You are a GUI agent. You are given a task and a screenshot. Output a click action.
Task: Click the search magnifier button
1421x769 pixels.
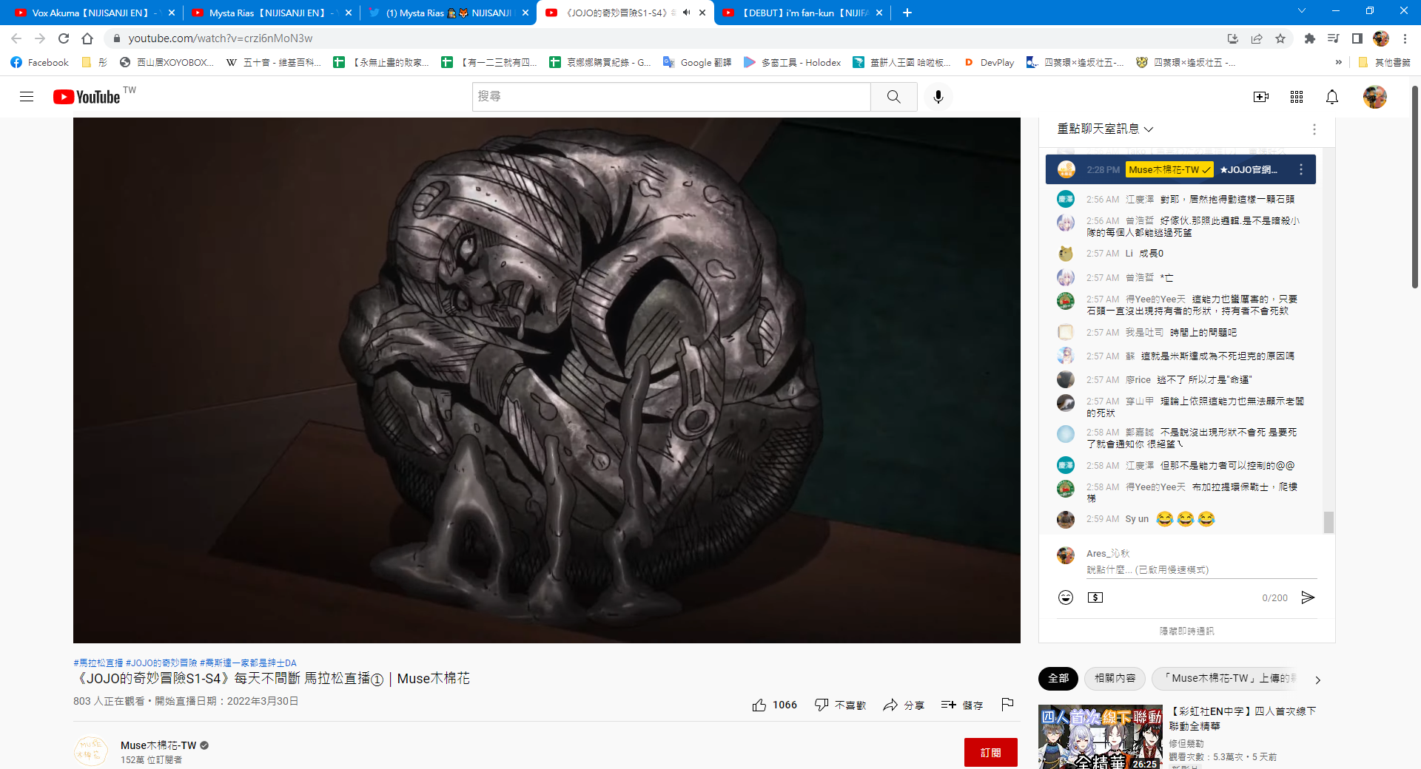pyautogui.click(x=894, y=97)
